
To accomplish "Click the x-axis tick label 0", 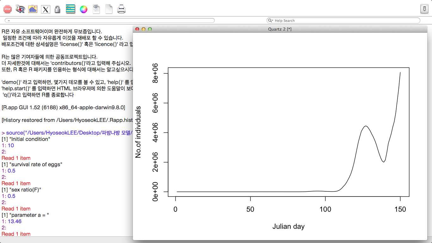I will click(176, 209).
